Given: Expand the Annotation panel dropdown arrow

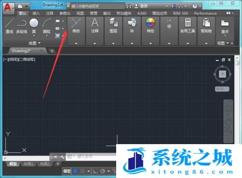Looking at the screenshot, I should point(95,44).
